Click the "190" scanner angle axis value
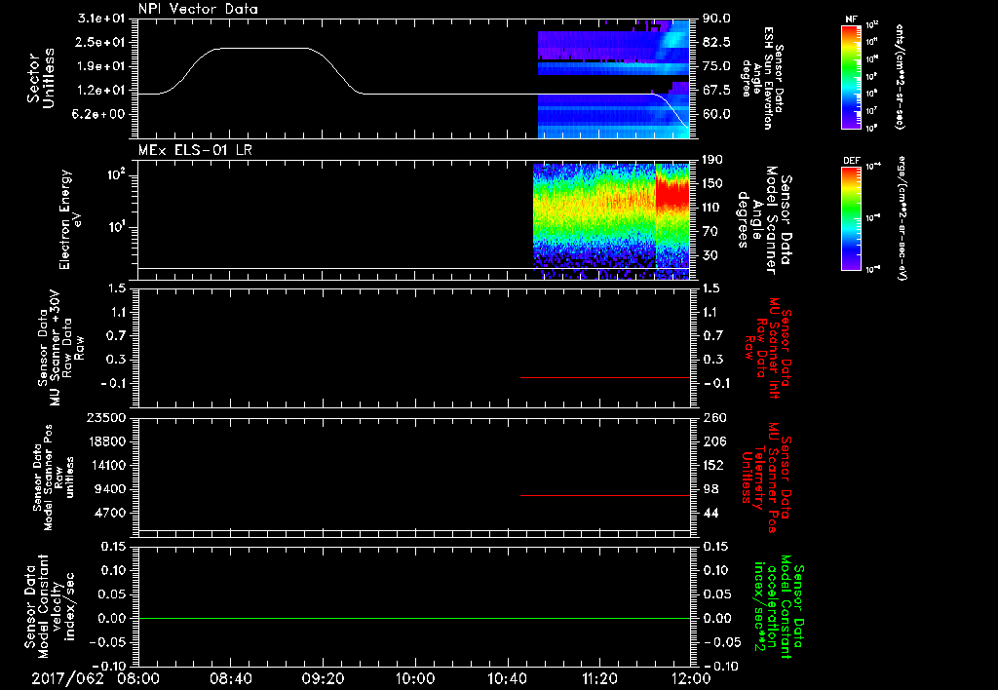The height and width of the screenshot is (690, 998). [712, 160]
